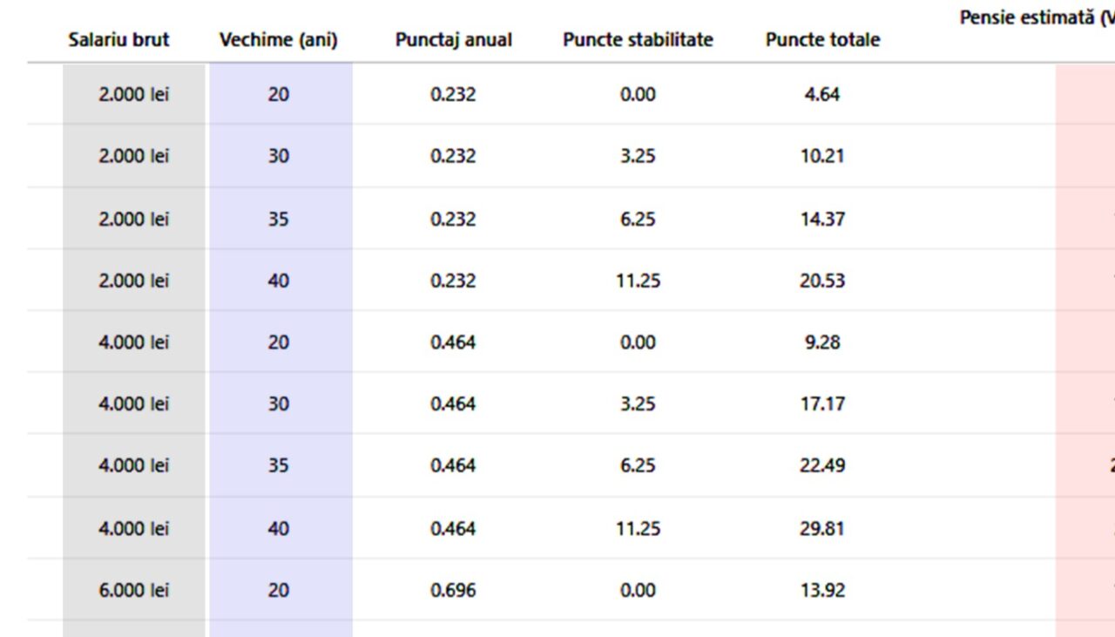Select the total points cell 14.37
The image size is (1115, 637).
tap(822, 219)
